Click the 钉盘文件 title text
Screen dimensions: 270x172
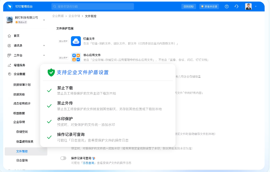click(x=89, y=39)
